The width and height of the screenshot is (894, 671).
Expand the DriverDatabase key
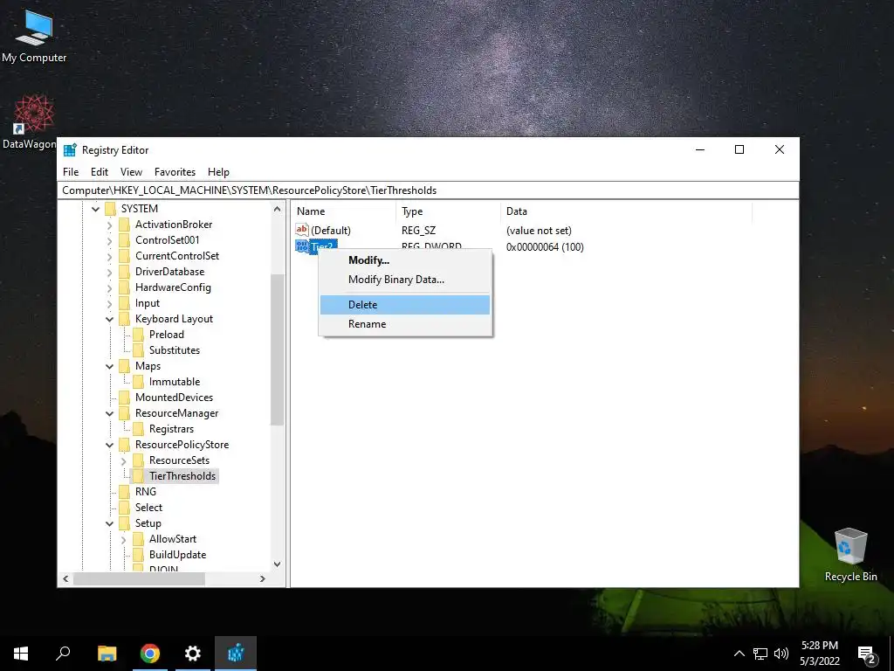click(109, 272)
